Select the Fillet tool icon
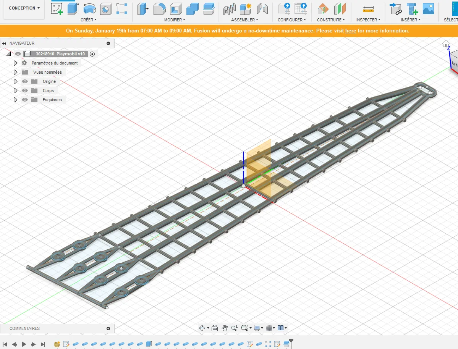The image size is (458, 349). tap(159, 9)
